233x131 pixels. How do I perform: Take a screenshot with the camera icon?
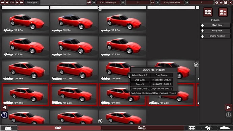point(221,2)
